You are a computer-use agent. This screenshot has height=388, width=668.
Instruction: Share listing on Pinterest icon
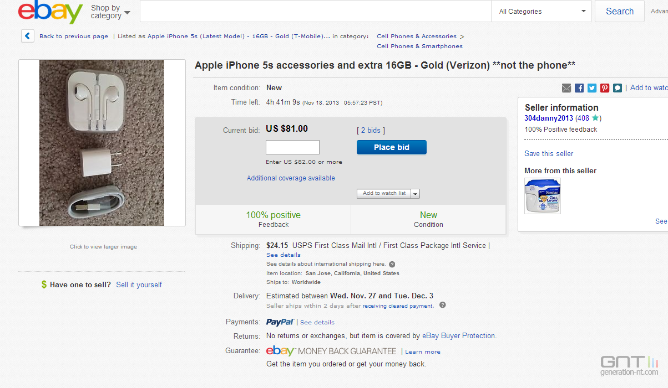pyautogui.click(x=605, y=88)
